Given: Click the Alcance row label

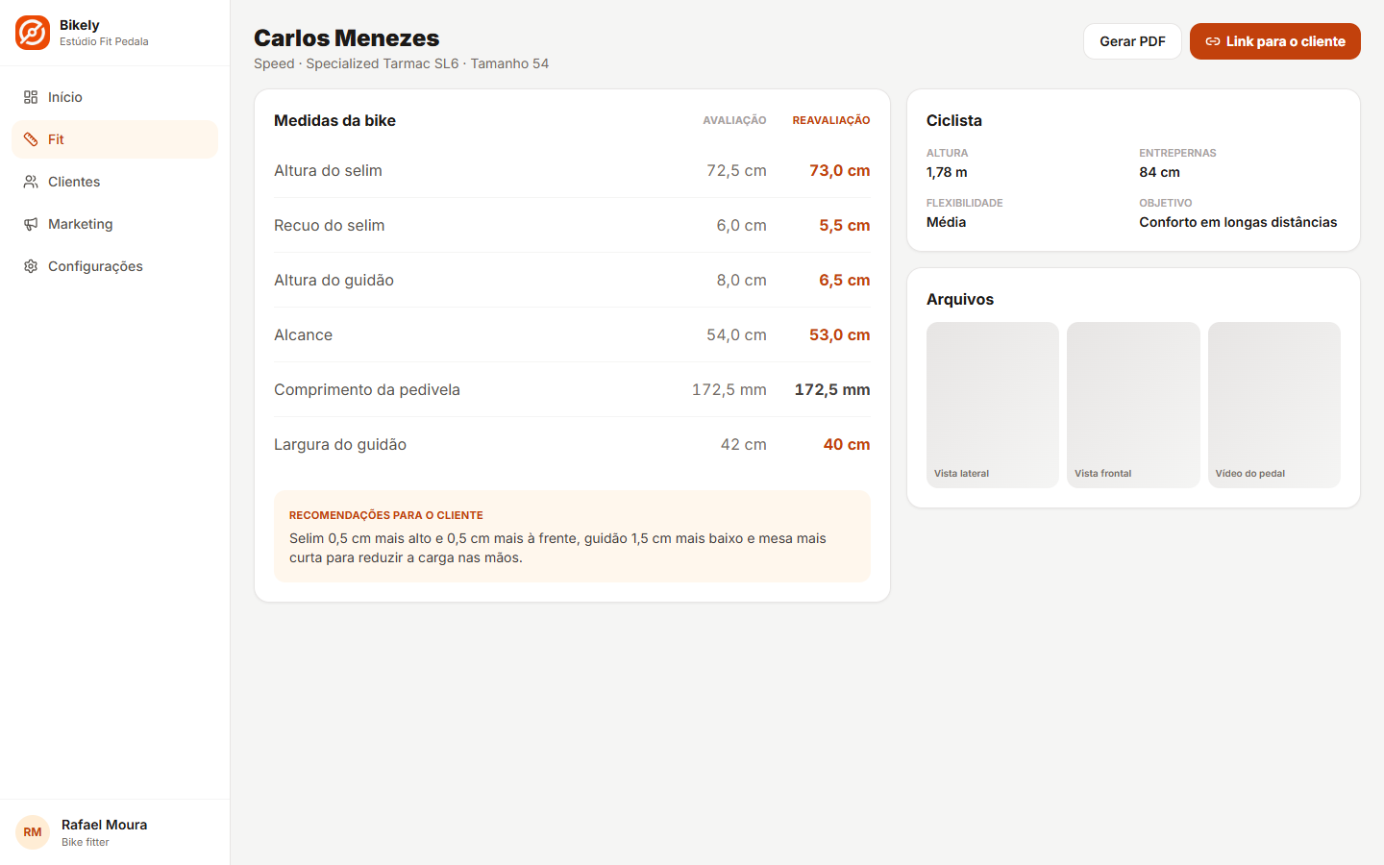Looking at the screenshot, I should coord(304,334).
